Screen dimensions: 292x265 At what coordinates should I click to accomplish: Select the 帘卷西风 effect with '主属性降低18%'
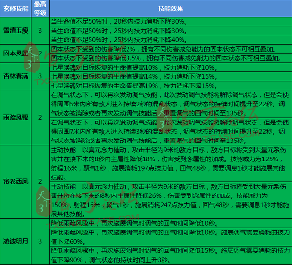[171, 163]
